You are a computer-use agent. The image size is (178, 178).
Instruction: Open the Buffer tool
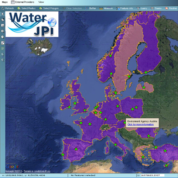91,8
